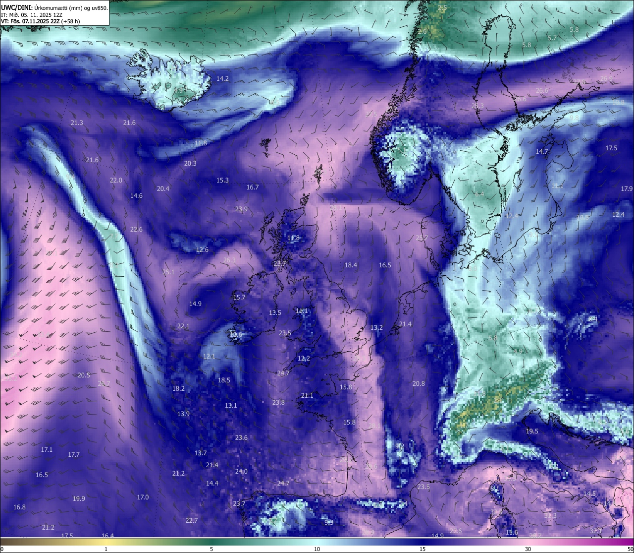Click the UWC/DINI title line in header

point(54,8)
